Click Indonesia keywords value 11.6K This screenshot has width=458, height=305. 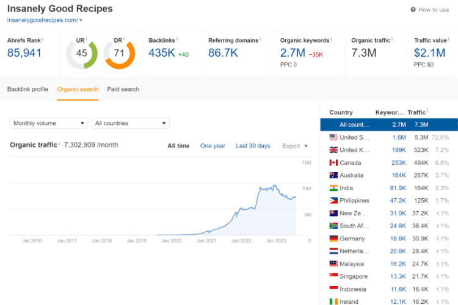pos(398,289)
